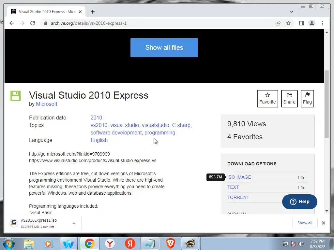Click the page scrollbar up arrow

click(x=326, y=32)
